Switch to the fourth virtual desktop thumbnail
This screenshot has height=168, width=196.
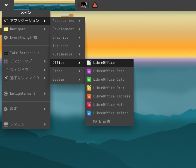(67, 5)
